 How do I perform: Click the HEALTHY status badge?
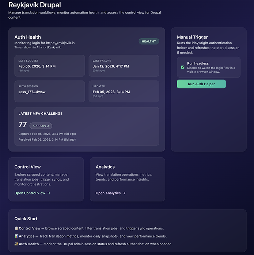149,42
